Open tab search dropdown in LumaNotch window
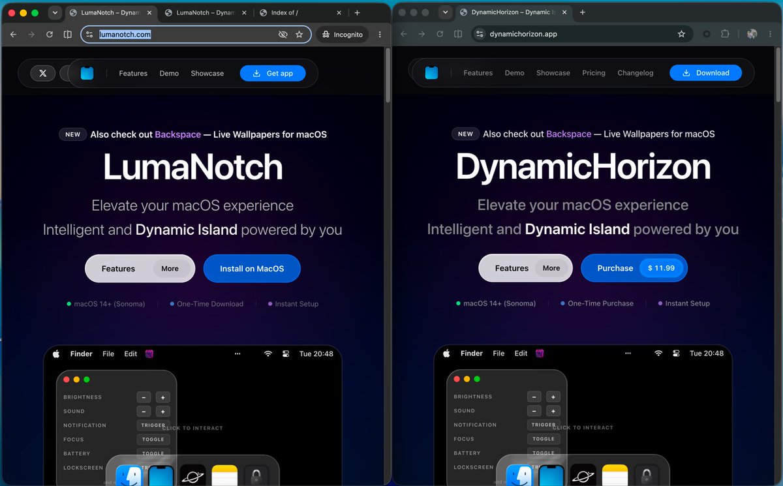 [55, 12]
